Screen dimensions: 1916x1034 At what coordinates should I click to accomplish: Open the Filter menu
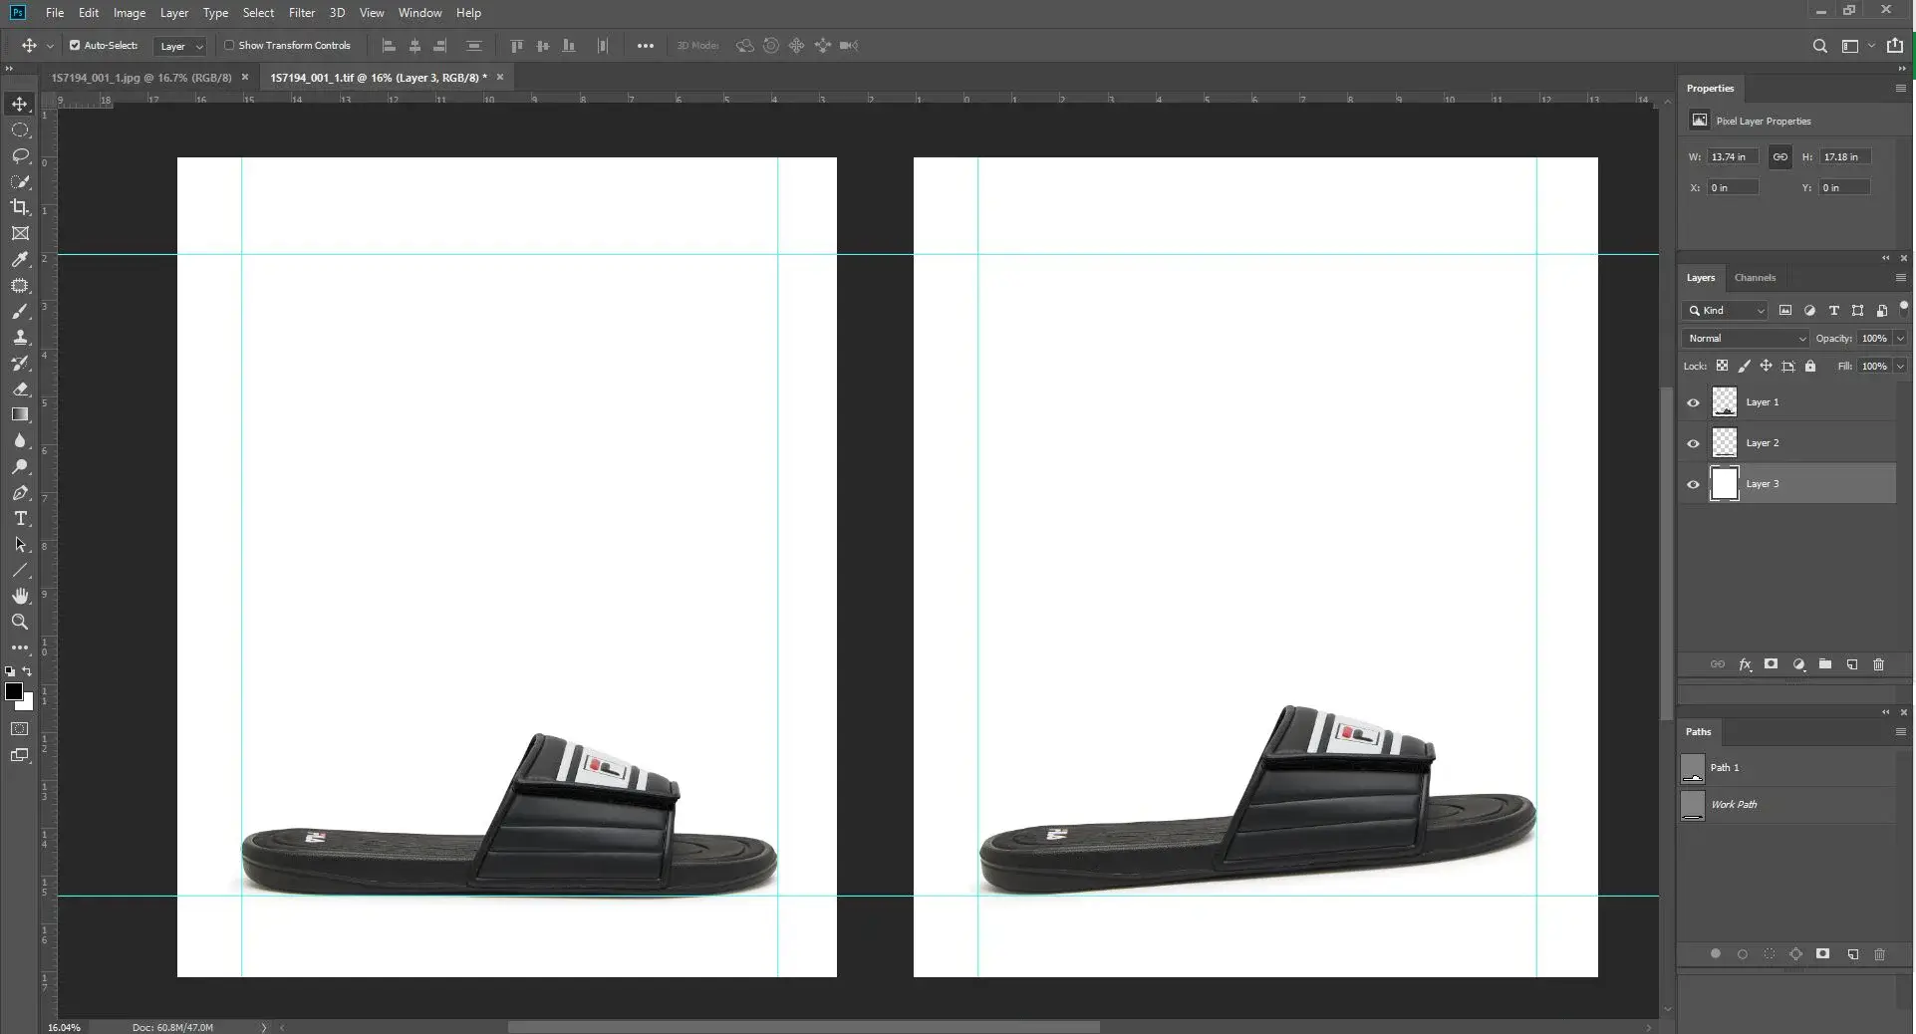point(301,13)
